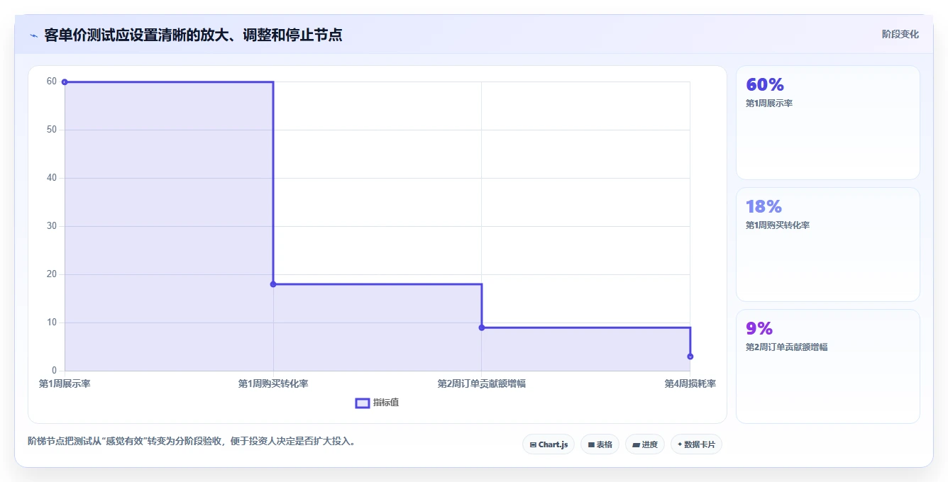Image resolution: width=948 pixels, height=482 pixels.
Task: Select the 数据卡片 tag
Action: coord(696,444)
